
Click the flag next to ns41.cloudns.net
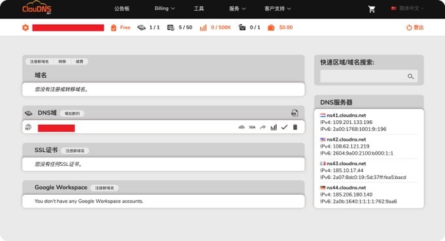click(x=323, y=115)
